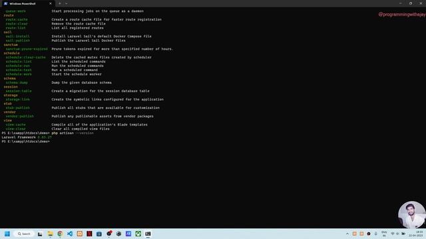Click the presenter webcam thumbnail
The image size is (426, 239).
pyautogui.click(x=411, y=214)
